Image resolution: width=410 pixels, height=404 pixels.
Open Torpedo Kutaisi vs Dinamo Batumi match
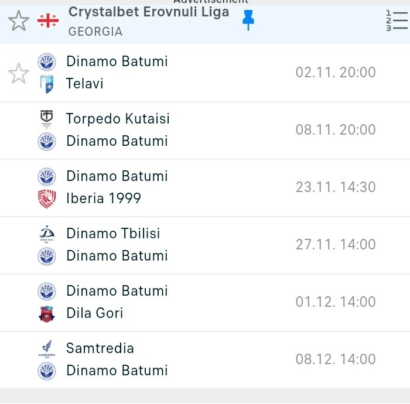205,130
